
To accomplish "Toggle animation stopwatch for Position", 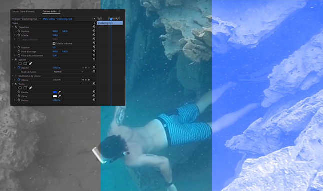I will click(19, 31).
